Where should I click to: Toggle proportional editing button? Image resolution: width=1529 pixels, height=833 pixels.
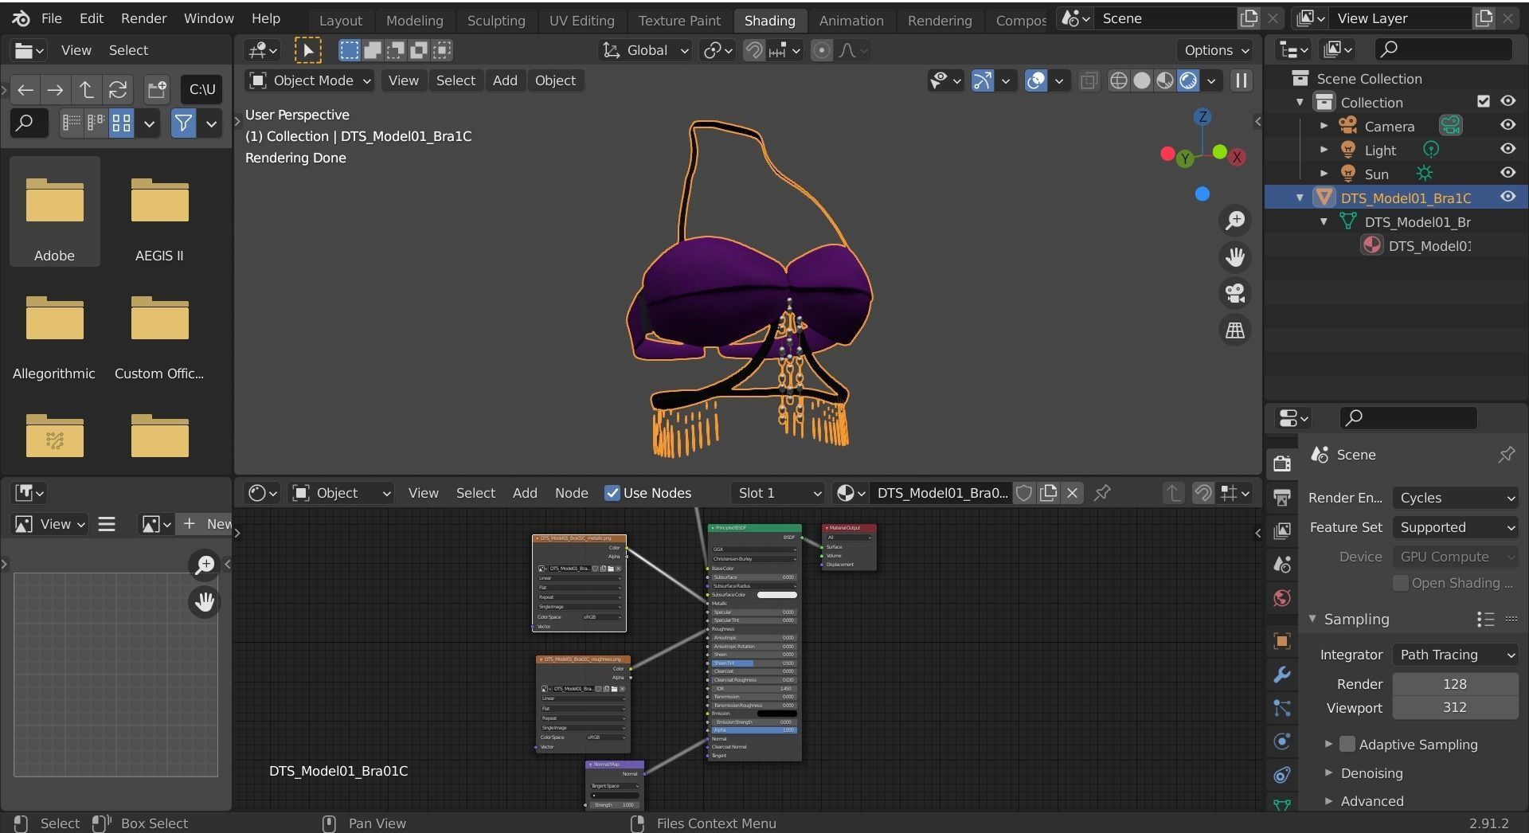[821, 50]
